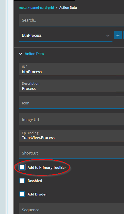The width and height of the screenshot is (124, 214).
Task: Click the blue plus add-action button
Action: (118, 35)
